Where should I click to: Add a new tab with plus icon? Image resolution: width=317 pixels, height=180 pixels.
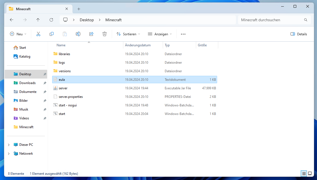[x=79, y=9]
